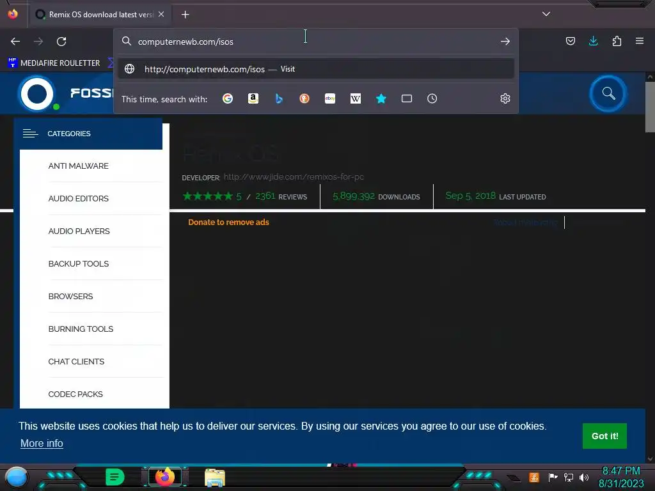Click the five-star rating
Screen dimensions: 655x491
click(x=208, y=196)
